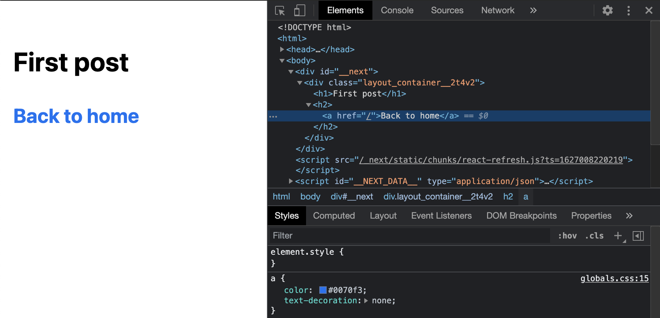Select the Styles sub-tab
The image size is (660, 318).
coord(286,216)
